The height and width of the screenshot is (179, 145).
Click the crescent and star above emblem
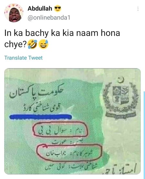click(121, 80)
